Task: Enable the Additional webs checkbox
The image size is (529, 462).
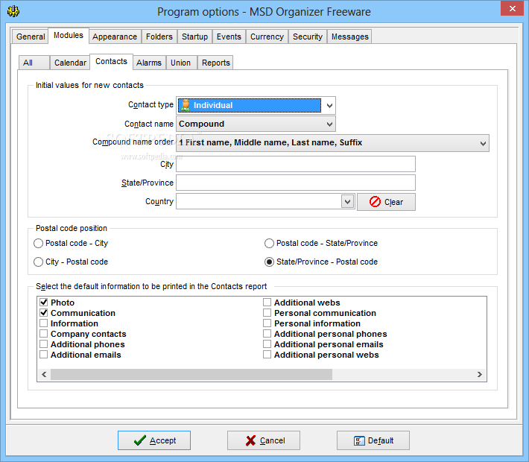Action: [x=267, y=303]
